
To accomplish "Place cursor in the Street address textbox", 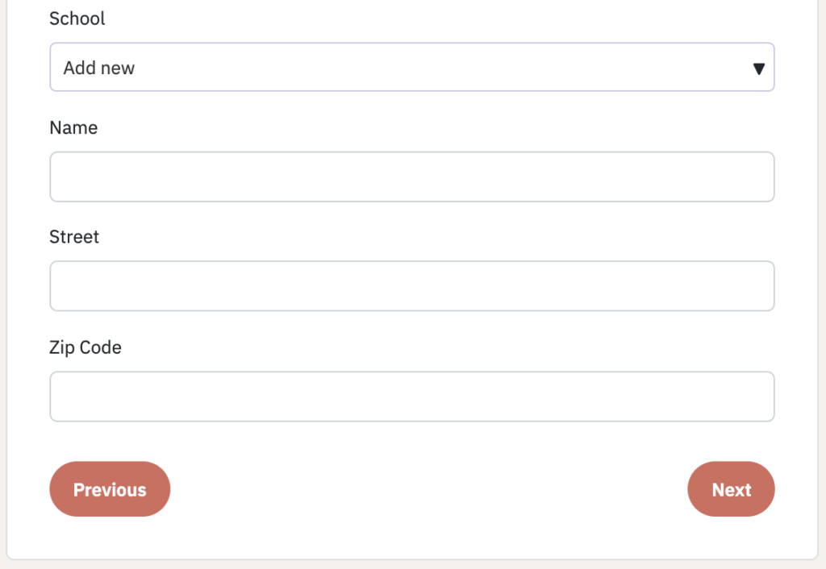I will [x=412, y=286].
